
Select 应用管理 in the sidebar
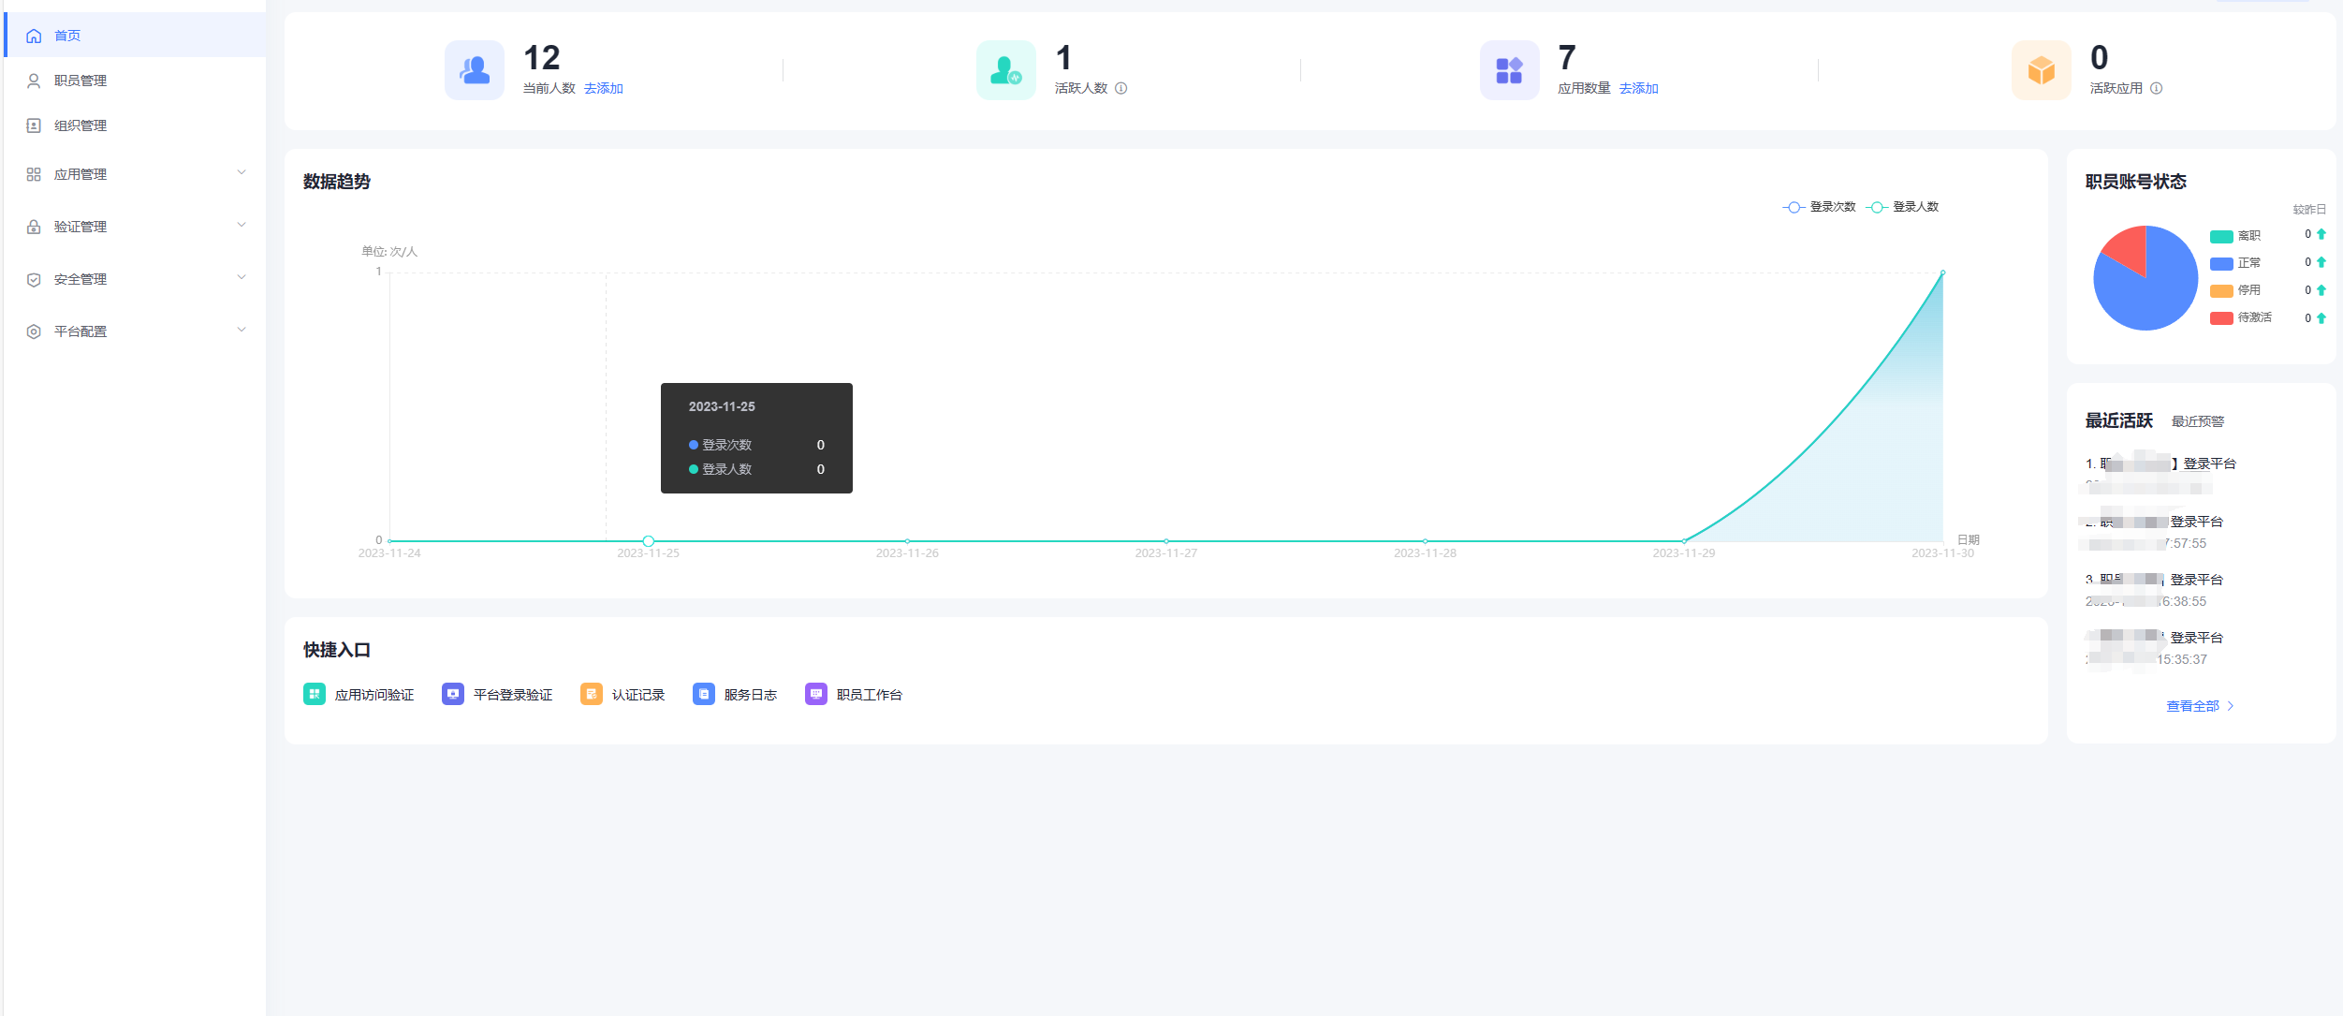point(136,174)
